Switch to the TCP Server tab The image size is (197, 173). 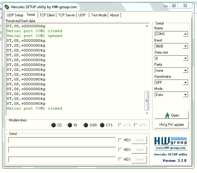(x=67, y=15)
